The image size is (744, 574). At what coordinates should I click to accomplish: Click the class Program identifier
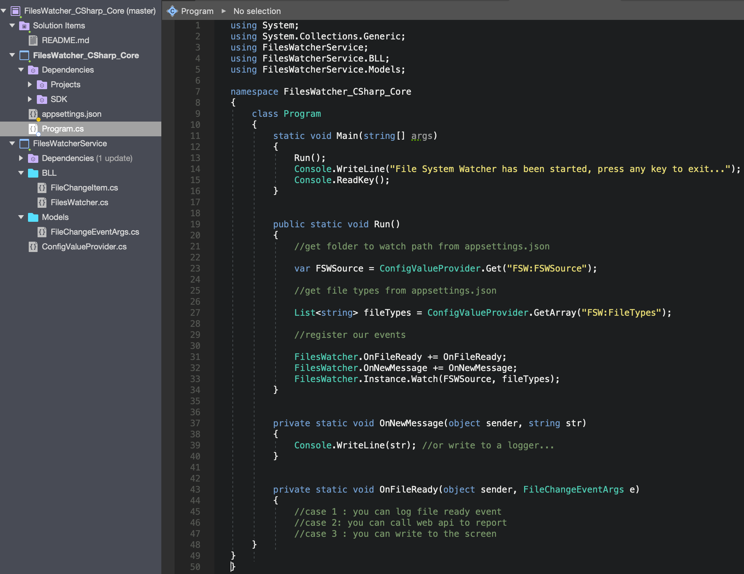point(302,114)
